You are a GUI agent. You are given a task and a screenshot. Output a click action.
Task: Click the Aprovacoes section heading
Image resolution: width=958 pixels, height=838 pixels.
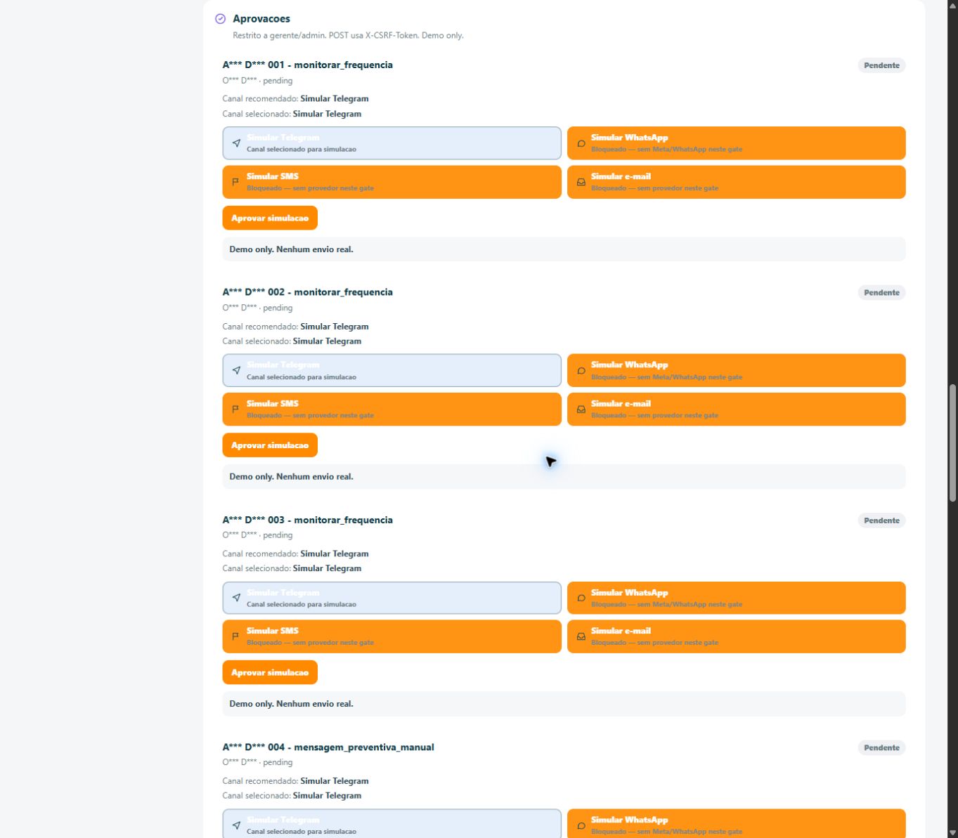tap(261, 19)
